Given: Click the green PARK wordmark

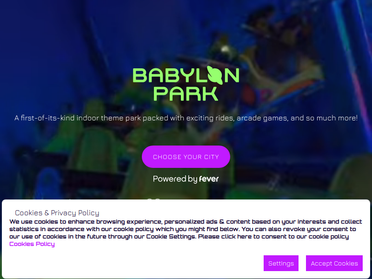Looking at the screenshot, I should 186,94.
